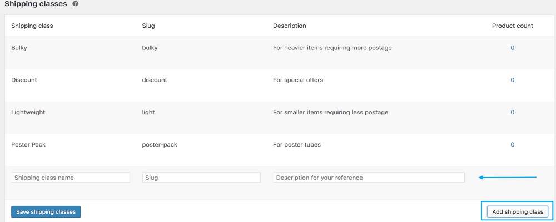Click the 'For special offers' description
556x222 pixels.
[297, 80]
